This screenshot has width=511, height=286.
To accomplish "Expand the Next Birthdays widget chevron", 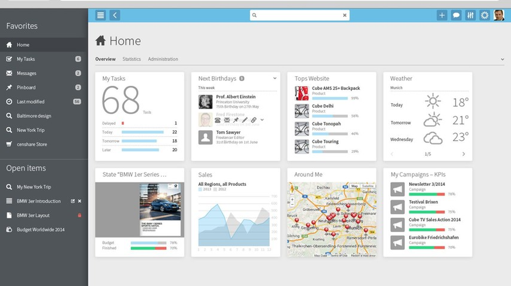I will (x=275, y=78).
